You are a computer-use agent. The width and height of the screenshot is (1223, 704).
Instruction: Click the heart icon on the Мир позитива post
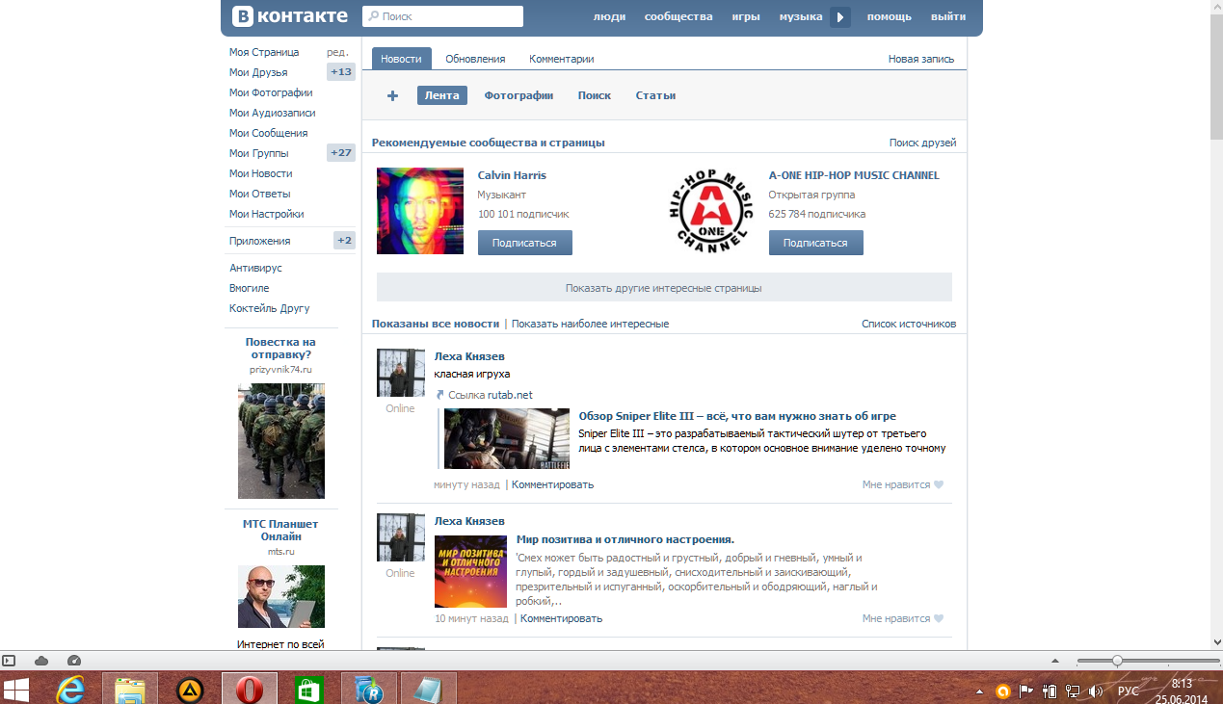(x=939, y=619)
